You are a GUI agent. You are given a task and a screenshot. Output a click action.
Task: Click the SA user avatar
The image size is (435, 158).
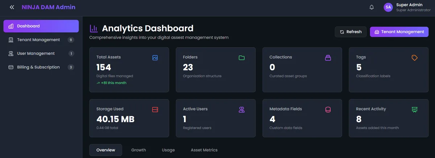tap(388, 7)
